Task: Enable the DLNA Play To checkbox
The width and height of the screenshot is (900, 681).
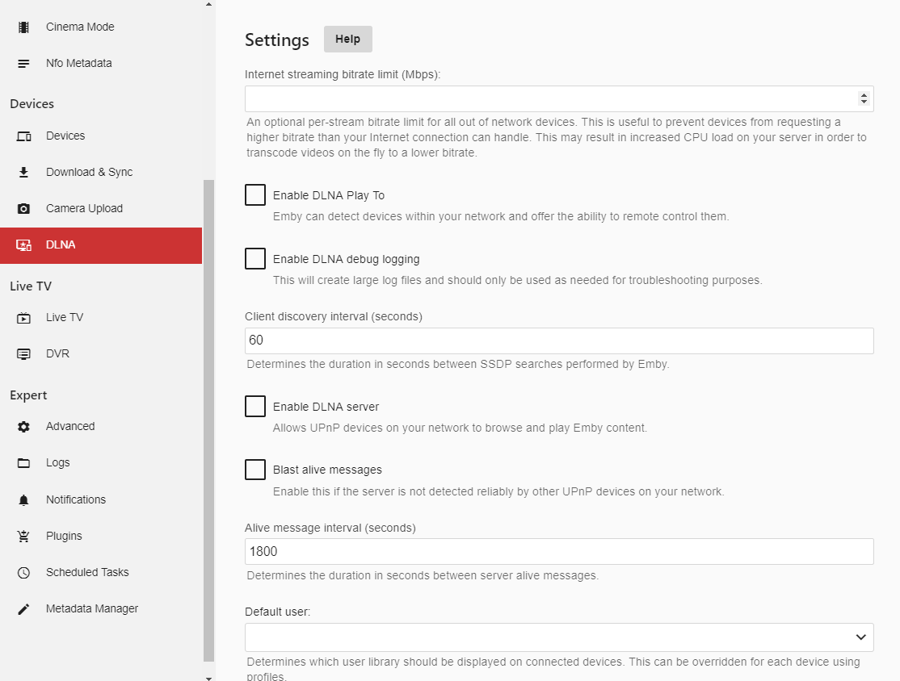Action: click(x=254, y=195)
